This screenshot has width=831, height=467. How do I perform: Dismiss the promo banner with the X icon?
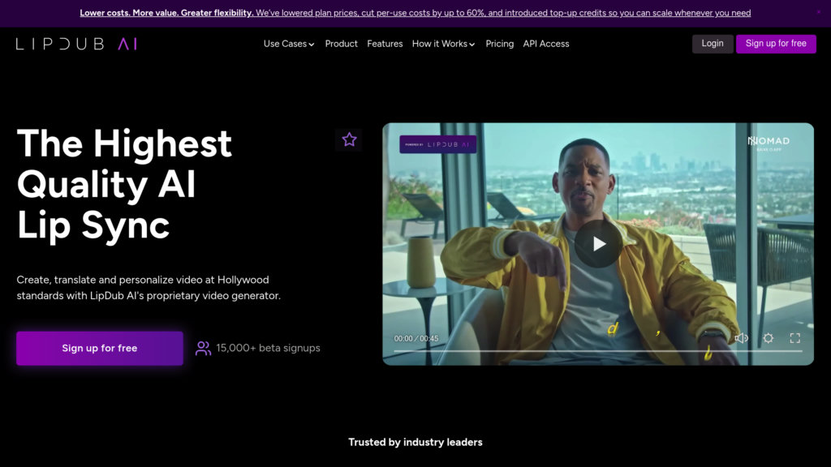(x=818, y=12)
